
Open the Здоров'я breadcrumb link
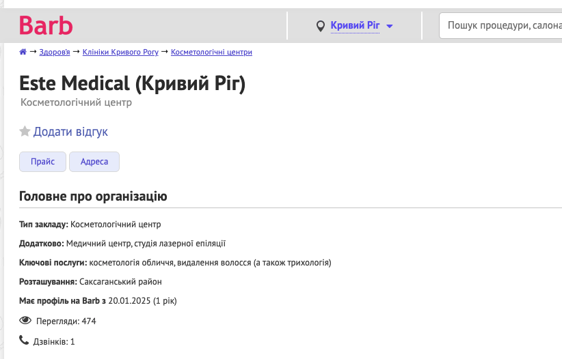click(54, 52)
